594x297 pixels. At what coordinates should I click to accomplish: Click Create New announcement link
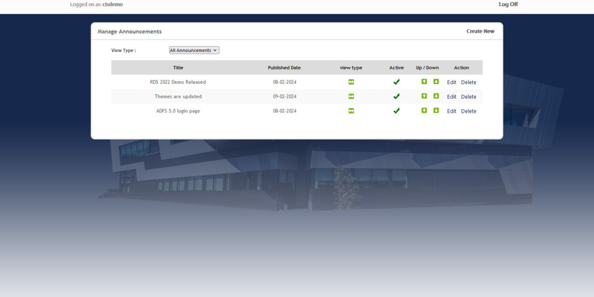(x=480, y=31)
